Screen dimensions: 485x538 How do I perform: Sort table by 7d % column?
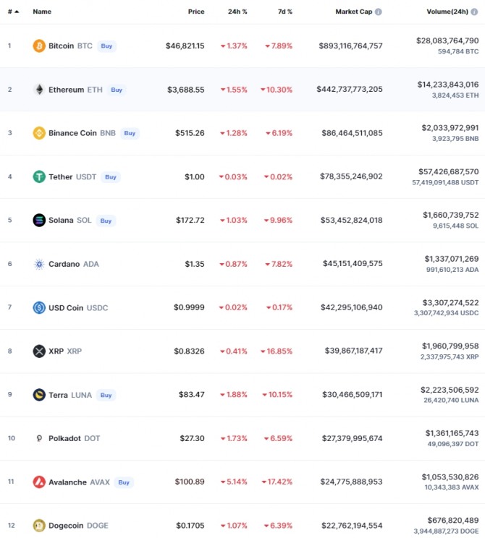pos(284,12)
